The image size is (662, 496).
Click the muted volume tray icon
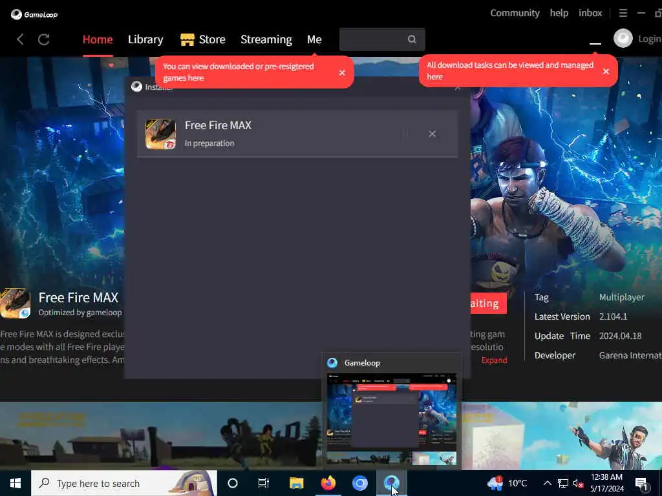[x=579, y=483]
